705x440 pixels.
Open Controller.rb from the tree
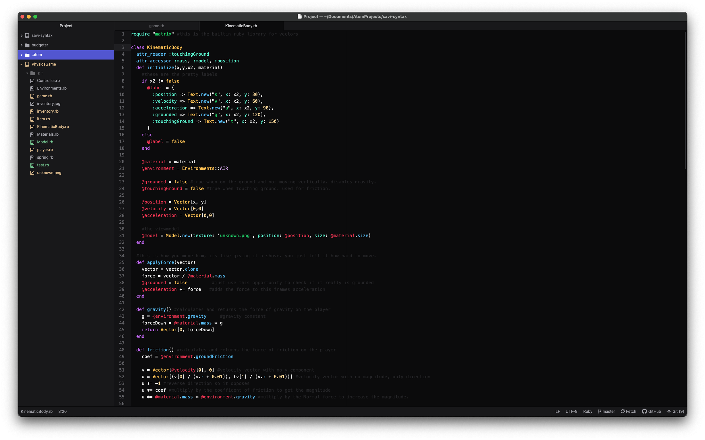coord(48,81)
